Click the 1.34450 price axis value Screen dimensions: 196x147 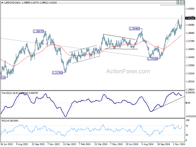coord(190,57)
